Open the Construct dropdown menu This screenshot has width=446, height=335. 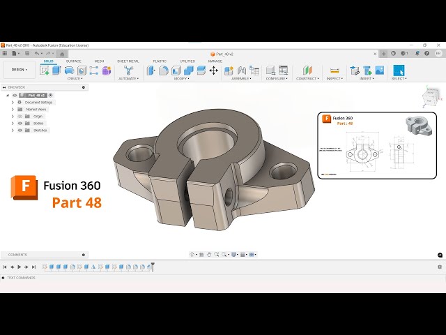(307, 79)
